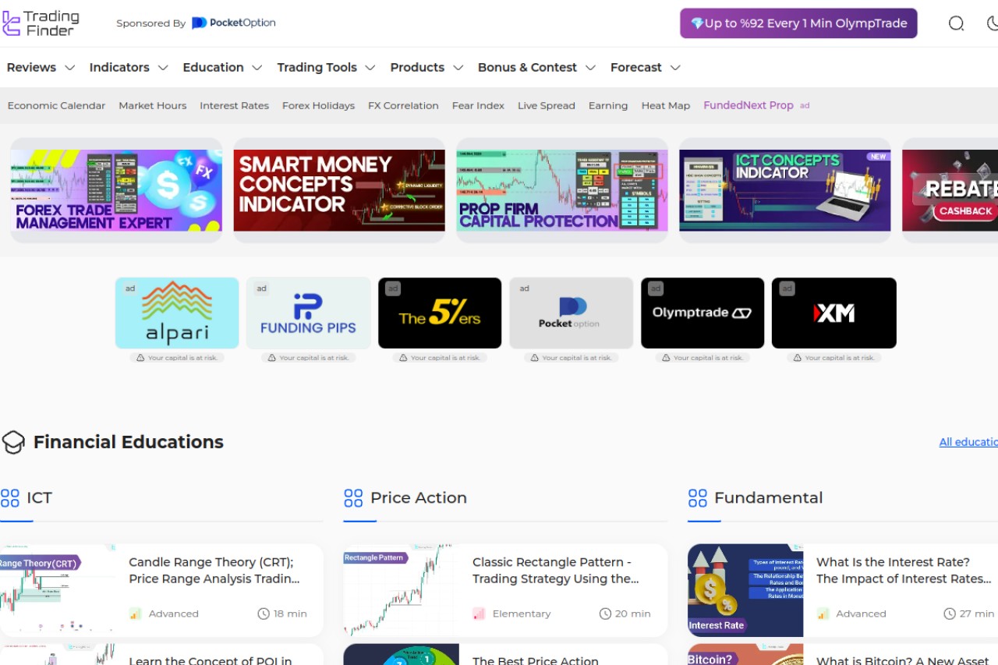Click Advanced level icon on Interest Rate article
Viewport: 998px width, 665px height.
823,614
